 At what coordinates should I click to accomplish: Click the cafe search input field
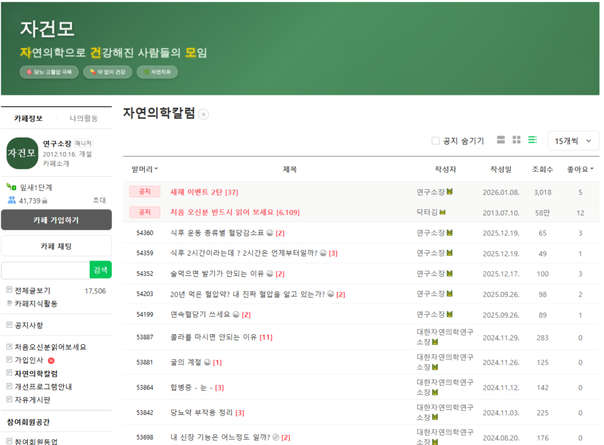tap(45, 270)
